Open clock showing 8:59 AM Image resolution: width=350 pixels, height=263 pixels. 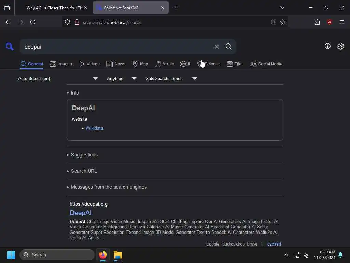click(x=325, y=255)
